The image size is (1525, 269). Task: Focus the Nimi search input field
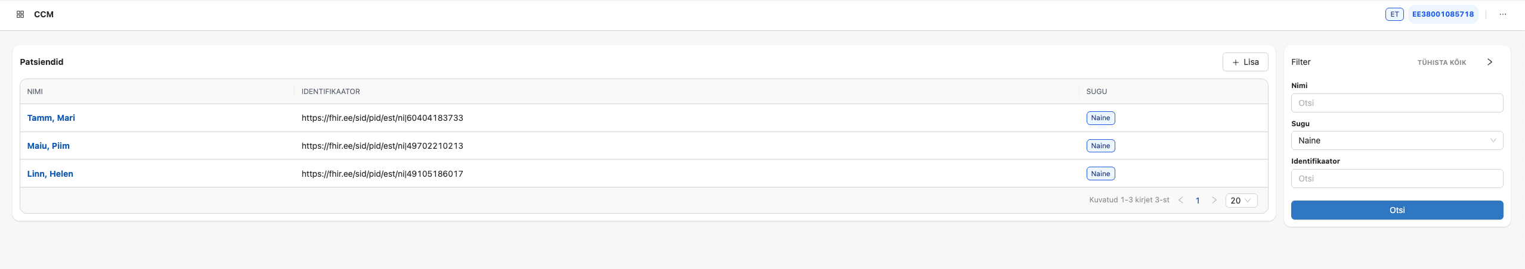tap(1396, 103)
